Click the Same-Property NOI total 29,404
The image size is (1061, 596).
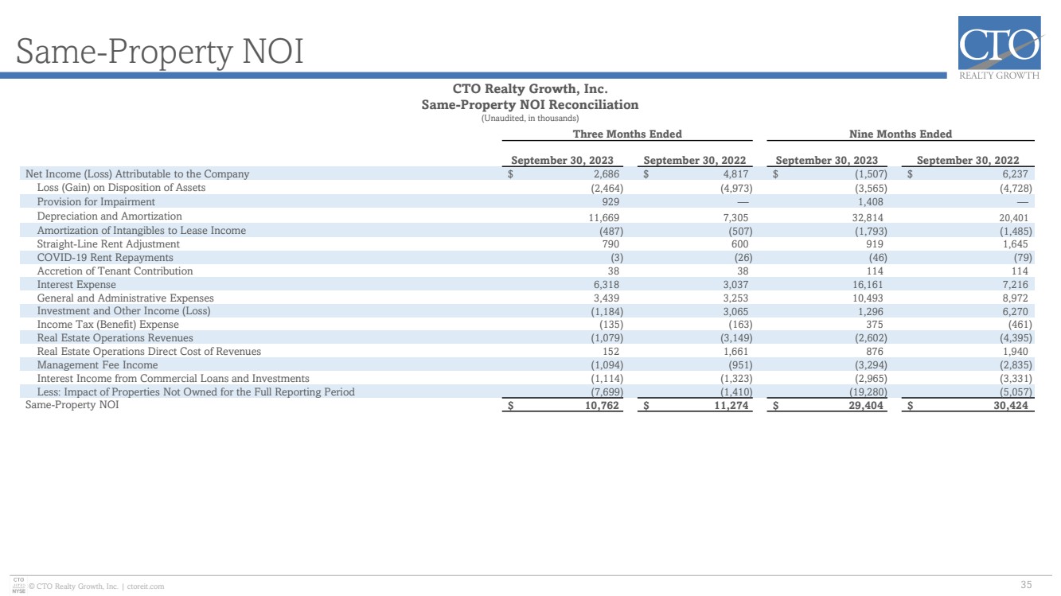(x=865, y=406)
